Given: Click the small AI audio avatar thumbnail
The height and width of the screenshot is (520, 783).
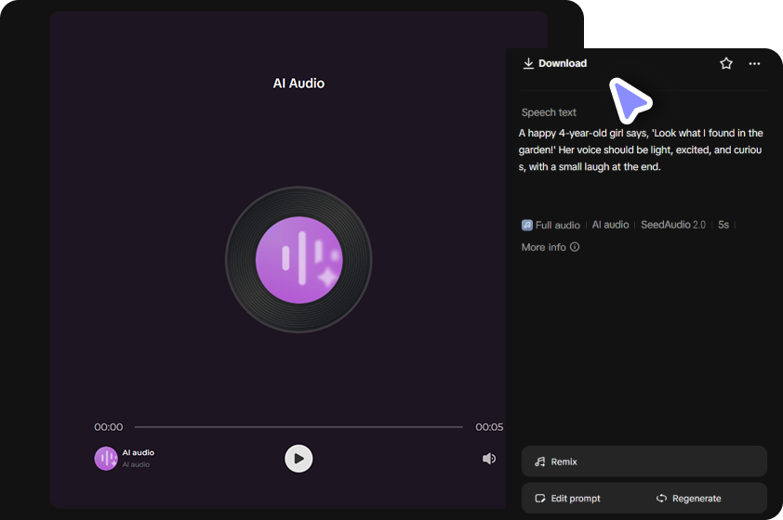Looking at the screenshot, I should [106, 459].
